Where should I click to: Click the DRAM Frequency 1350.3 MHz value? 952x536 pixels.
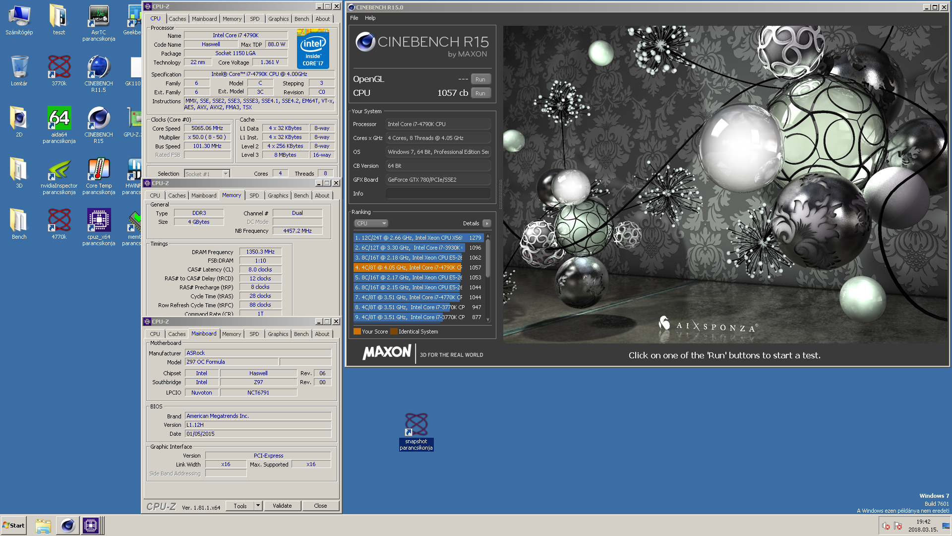click(x=260, y=252)
